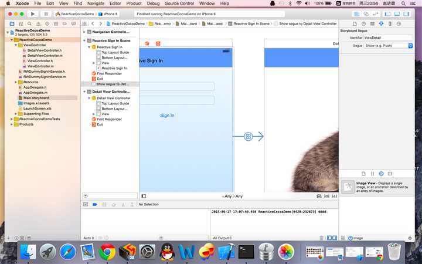
Task: Switch to the Standard editor
Action: (x=356, y=14)
